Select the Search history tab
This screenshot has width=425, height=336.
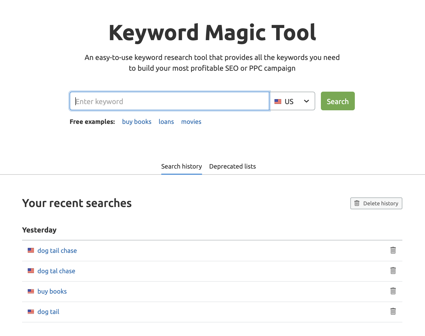coord(181,166)
